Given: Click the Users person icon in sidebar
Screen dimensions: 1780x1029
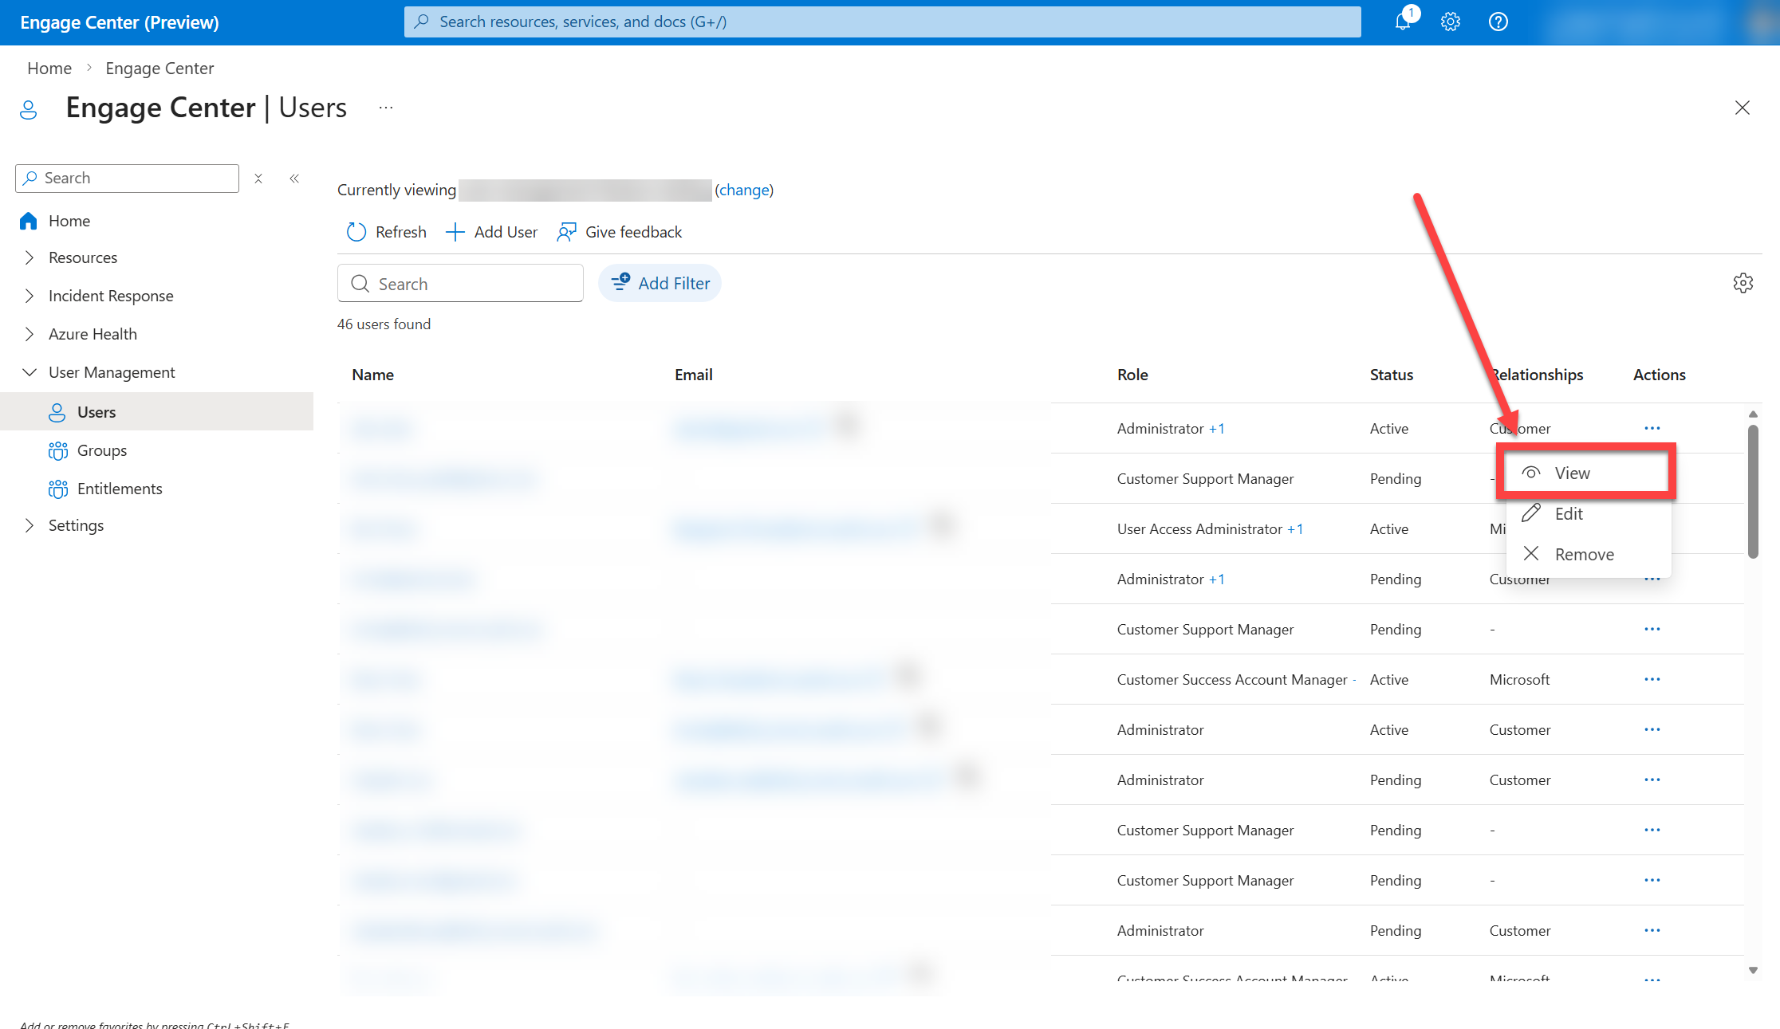Looking at the screenshot, I should tap(57, 412).
